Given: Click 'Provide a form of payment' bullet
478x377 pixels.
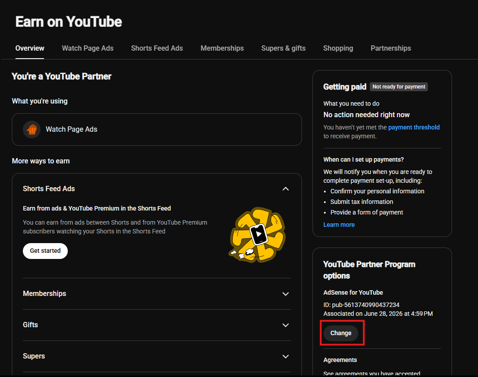Looking at the screenshot, I should point(367,212).
